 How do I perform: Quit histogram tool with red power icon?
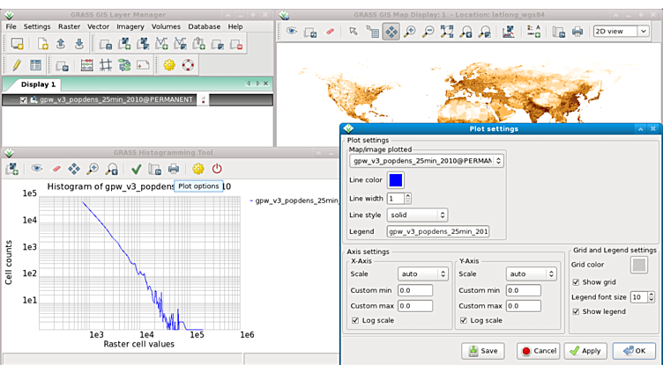coord(217,169)
